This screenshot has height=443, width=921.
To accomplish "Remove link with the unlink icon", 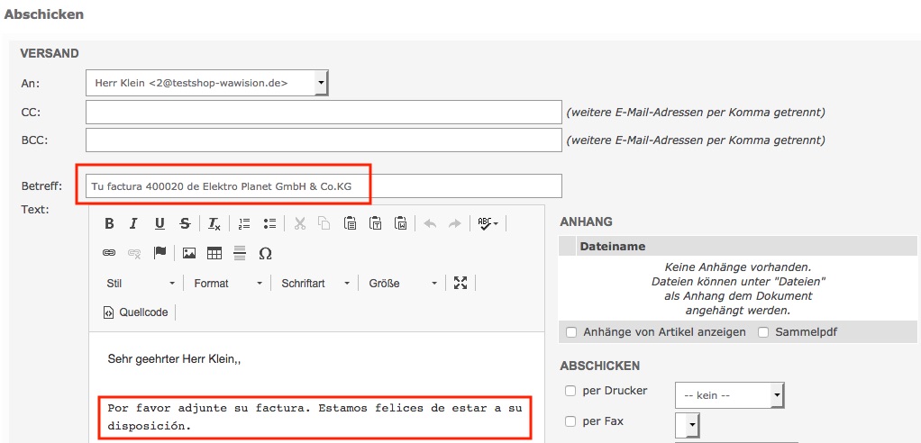I will click(x=134, y=253).
